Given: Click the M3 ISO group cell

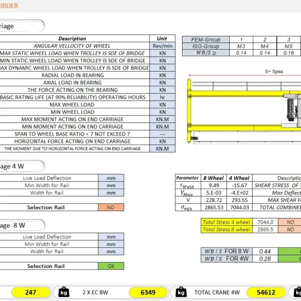Looking at the screenshot, I should click(x=241, y=46).
